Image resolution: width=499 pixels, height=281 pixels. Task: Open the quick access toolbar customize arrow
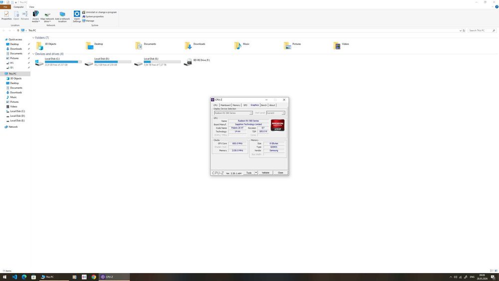(x=16, y=2)
